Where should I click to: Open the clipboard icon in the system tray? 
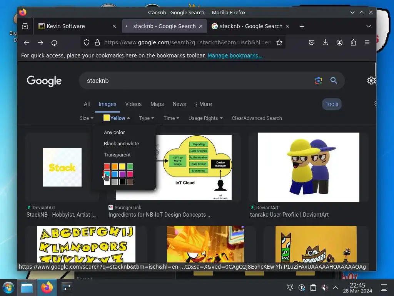(313, 288)
